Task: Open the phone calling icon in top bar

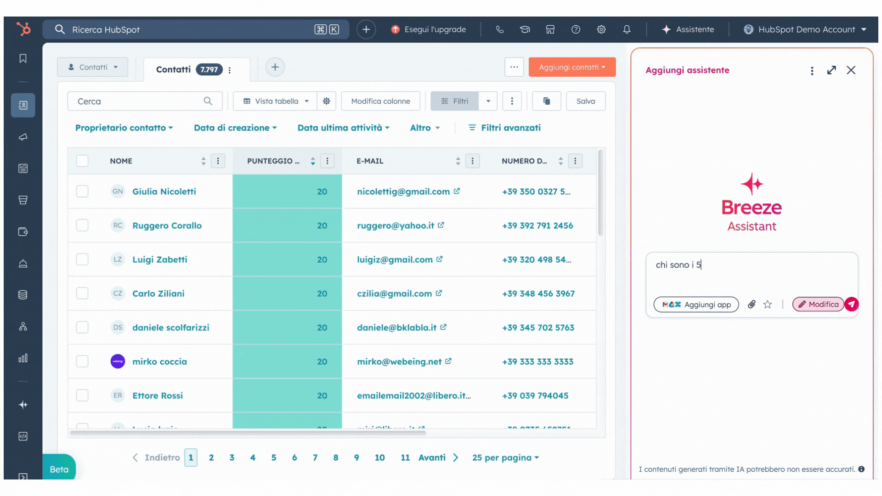Action: tap(500, 29)
